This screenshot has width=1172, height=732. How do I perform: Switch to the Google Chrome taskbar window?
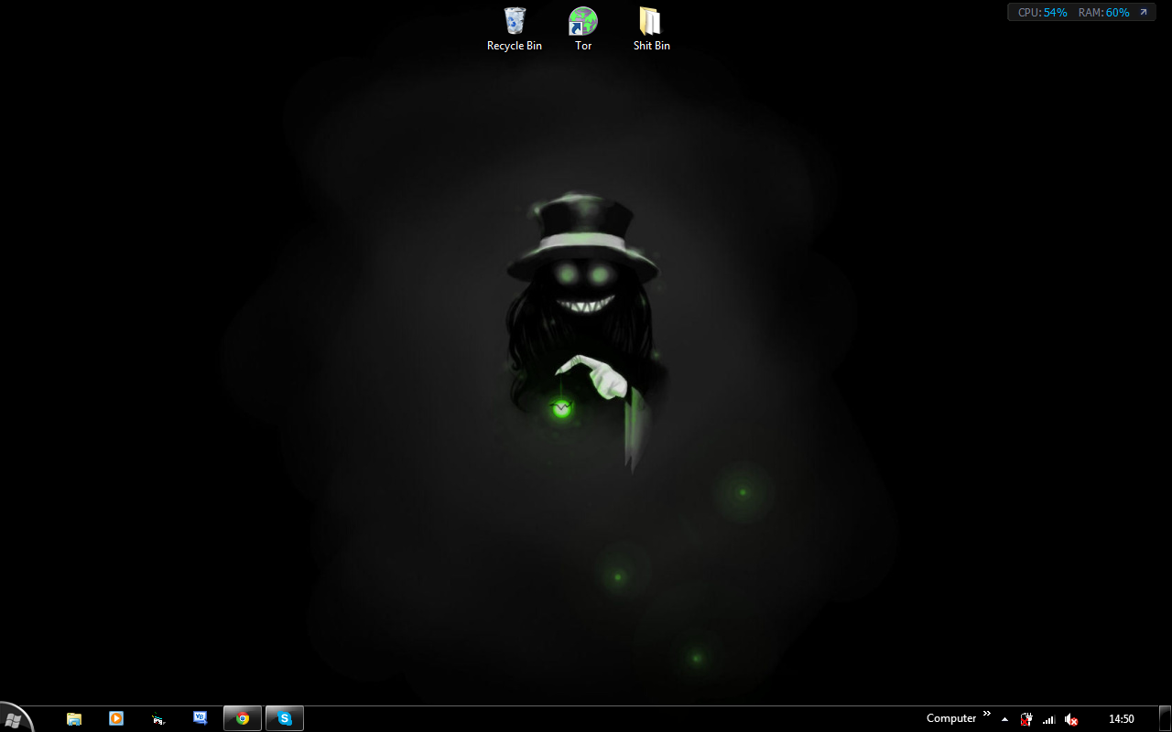tap(243, 719)
